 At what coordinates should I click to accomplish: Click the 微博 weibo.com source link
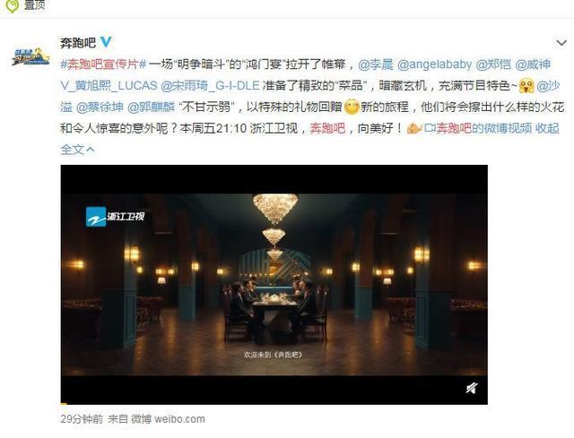pyautogui.click(x=168, y=419)
